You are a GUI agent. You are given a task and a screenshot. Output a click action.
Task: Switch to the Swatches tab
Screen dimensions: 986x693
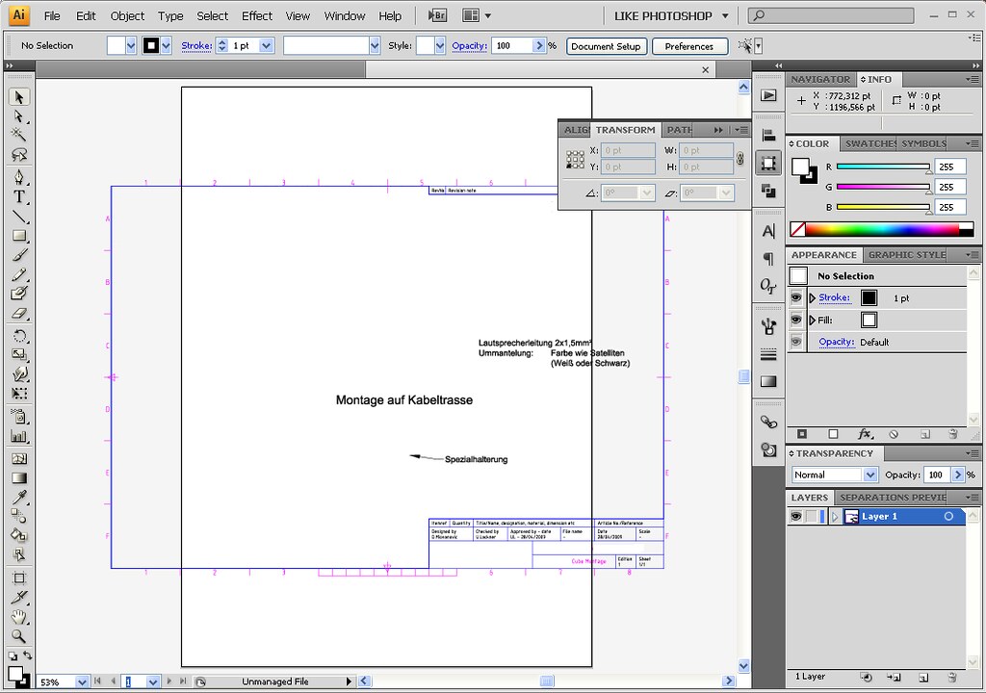coord(869,143)
